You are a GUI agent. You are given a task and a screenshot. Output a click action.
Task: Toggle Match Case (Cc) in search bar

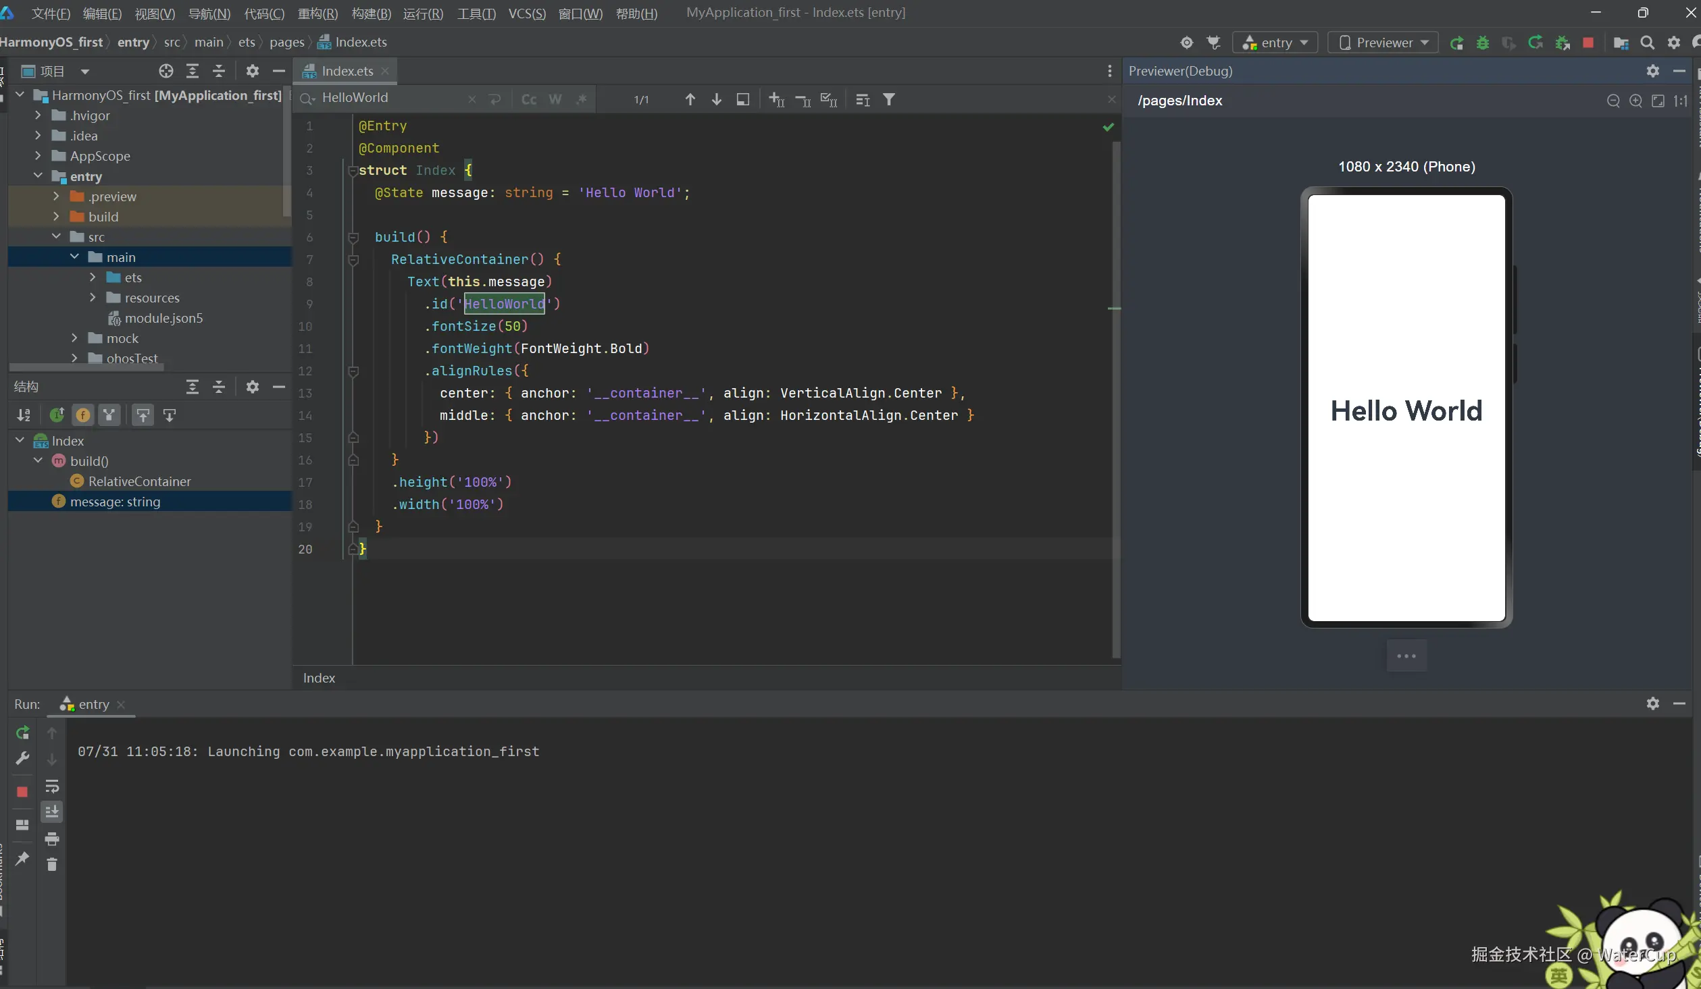pyautogui.click(x=529, y=99)
